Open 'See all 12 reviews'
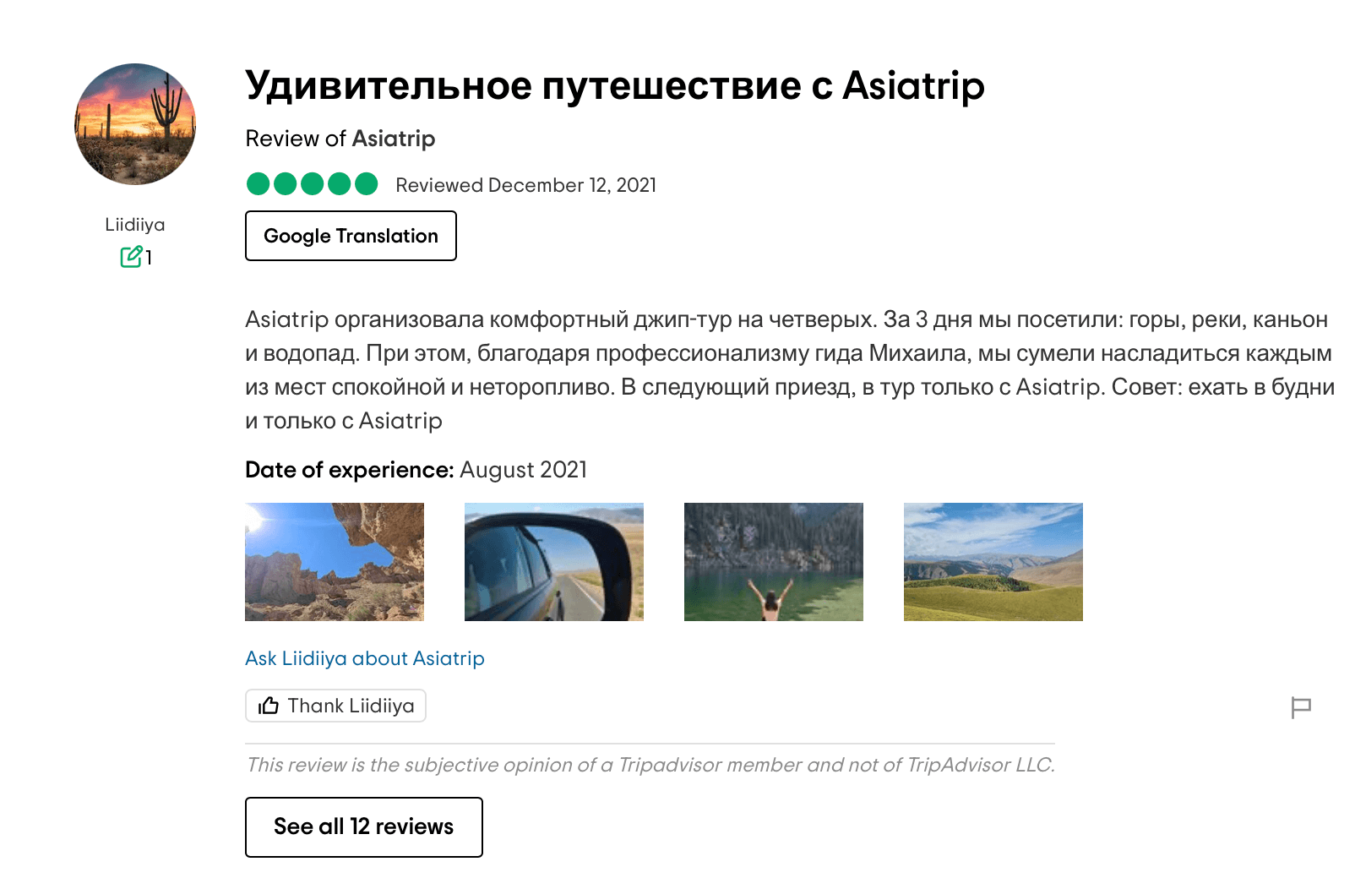The width and height of the screenshot is (1366, 878). point(364,827)
